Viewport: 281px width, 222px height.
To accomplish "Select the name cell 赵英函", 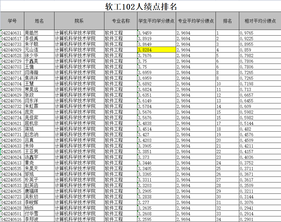I will pos(39,185).
